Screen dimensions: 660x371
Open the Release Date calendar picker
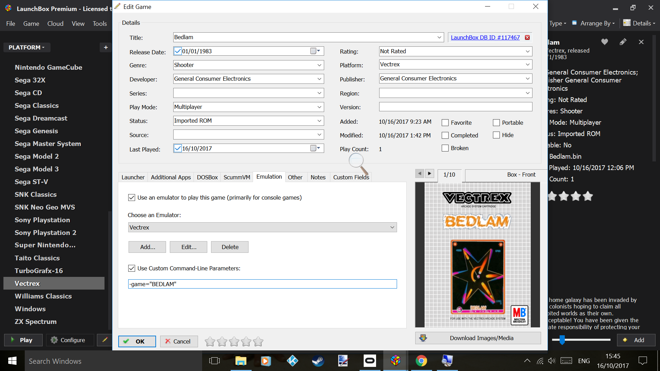315,51
